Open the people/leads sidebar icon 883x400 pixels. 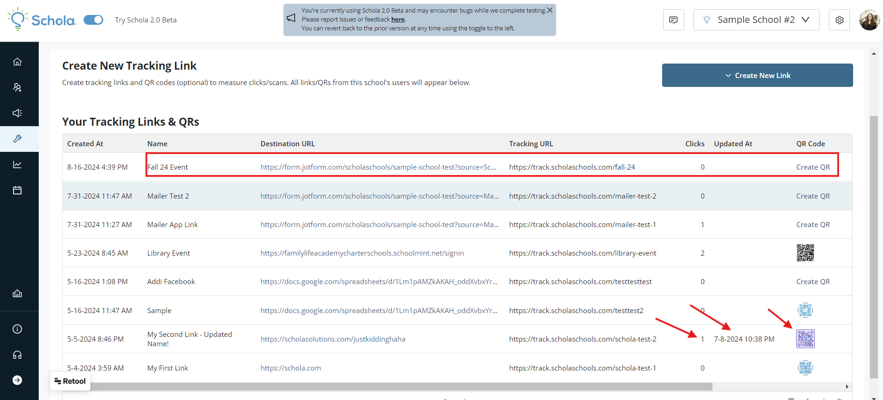point(17,87)
